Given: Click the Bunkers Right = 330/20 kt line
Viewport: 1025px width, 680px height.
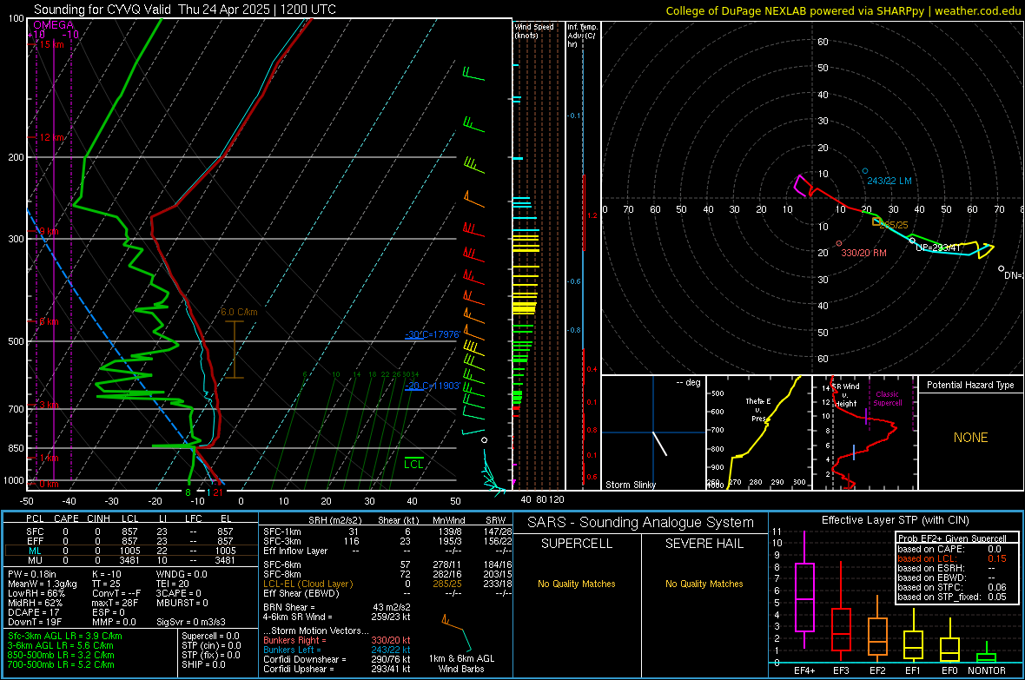Looking at the screenshot, I should 337,640.
